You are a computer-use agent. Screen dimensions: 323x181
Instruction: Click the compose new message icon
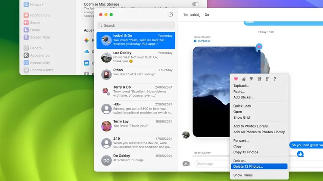[x=171, y=14]
